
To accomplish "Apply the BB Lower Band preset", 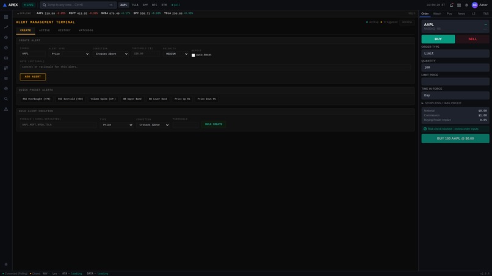I will pos(158,99).
